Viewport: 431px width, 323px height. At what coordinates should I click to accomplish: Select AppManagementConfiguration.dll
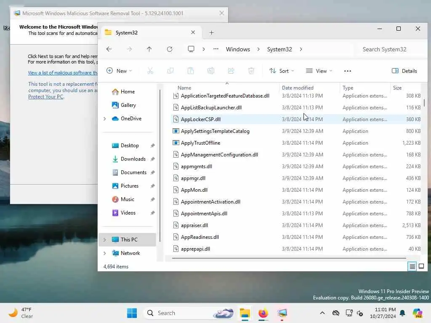tap(296, 155)
